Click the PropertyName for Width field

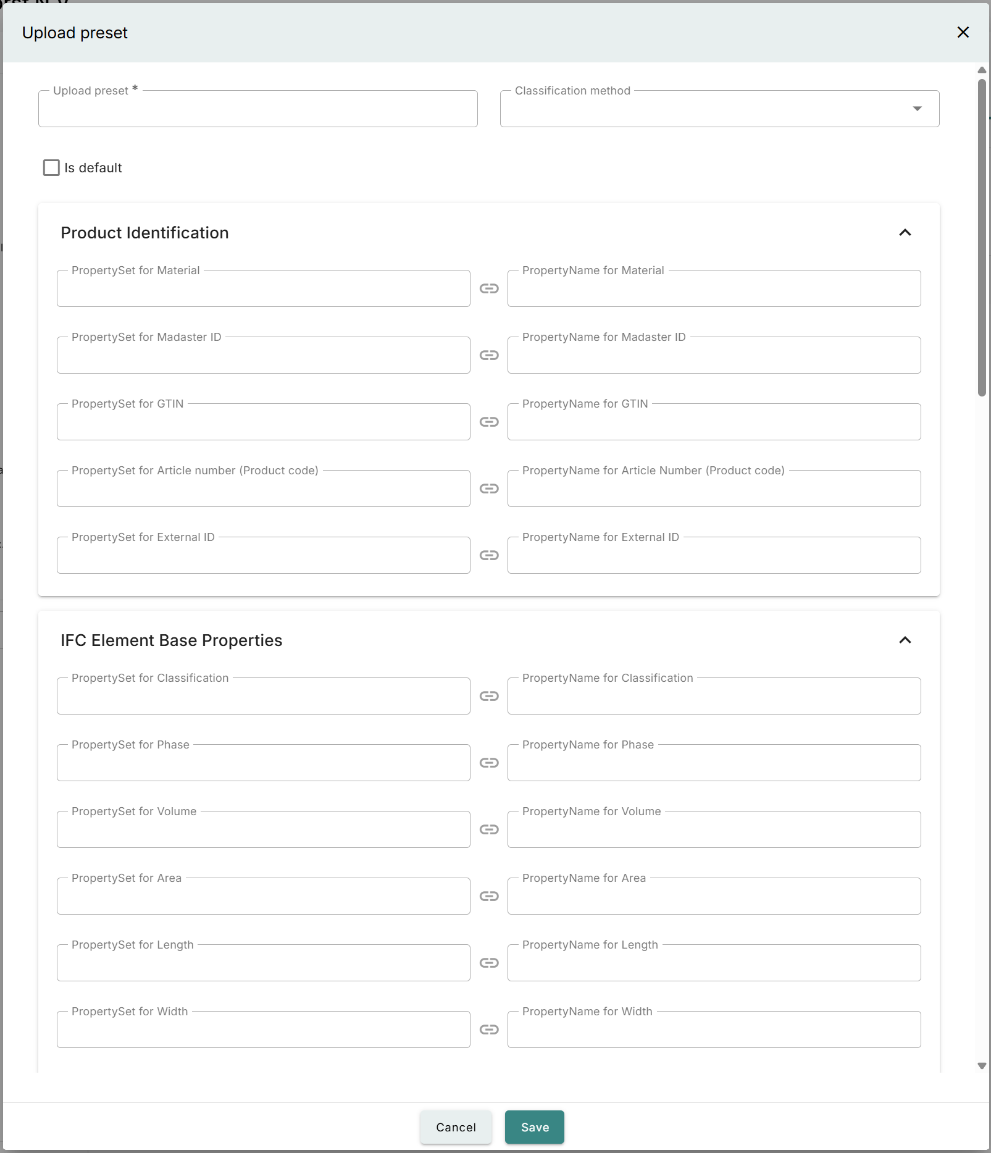714,1030
